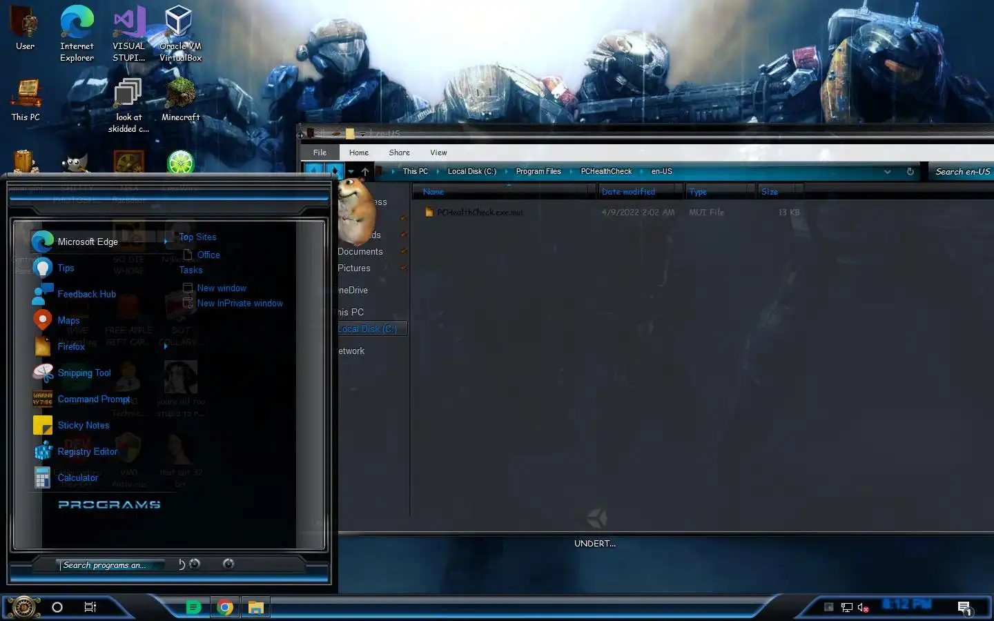The width and height of the screenshot is (994, 621).
Task: Click Local Disk (C:) breadcrumb segment
Action: point(471,171)
